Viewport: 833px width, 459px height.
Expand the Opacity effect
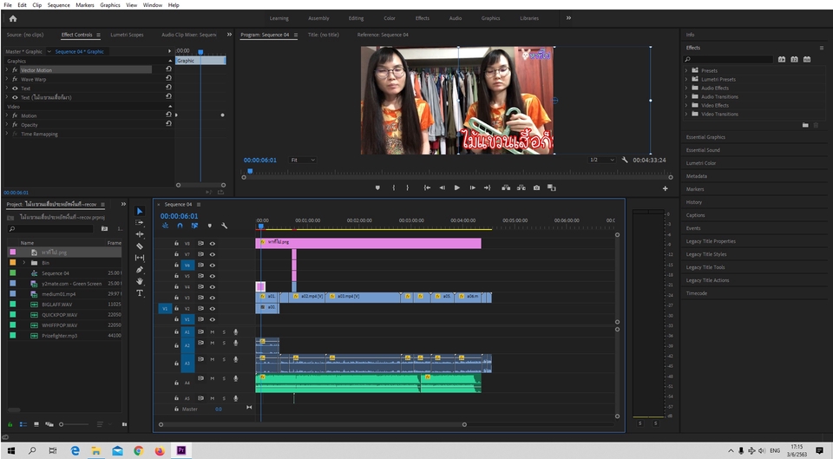(7, 124)
